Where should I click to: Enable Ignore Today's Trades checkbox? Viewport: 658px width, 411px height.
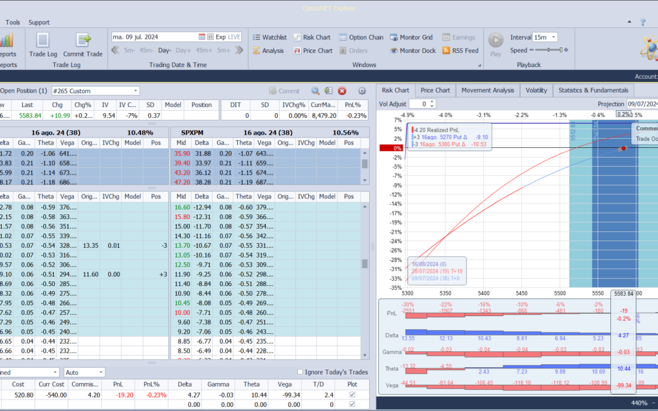coord(300,372)
